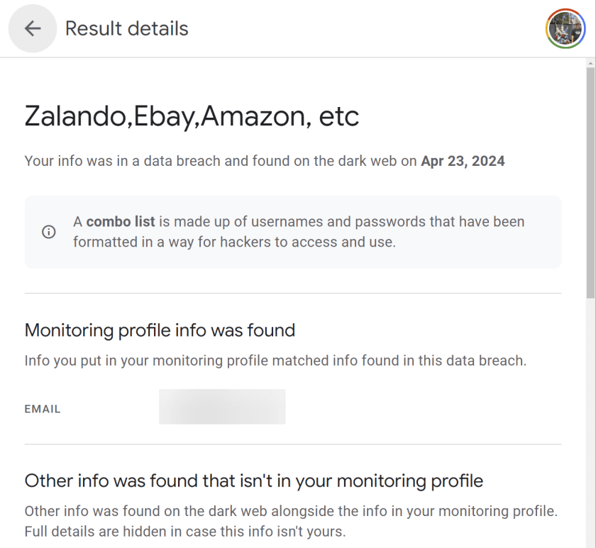Click the bold "combo list" term
This screenshot has width=596, height=548.
[121, 222]
